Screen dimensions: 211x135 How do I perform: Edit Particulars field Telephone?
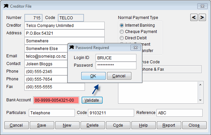[52, 113]
